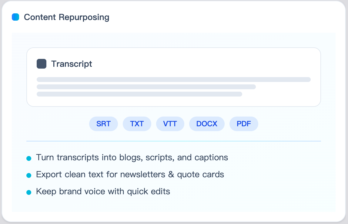Click the bullet dot beside blogs text

pyautogui.click(x=29, y=158)
